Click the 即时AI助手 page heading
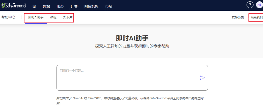Screen dimensions: 263x106 [132, 38]
